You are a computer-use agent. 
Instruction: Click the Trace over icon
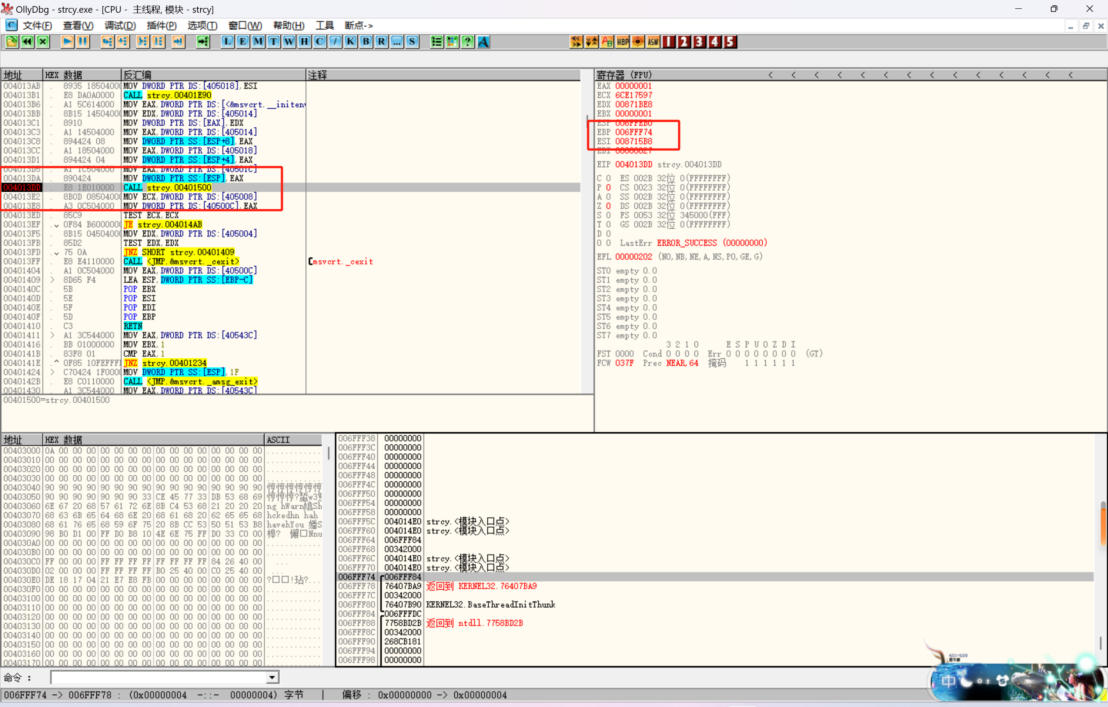(x=158, y=42)
